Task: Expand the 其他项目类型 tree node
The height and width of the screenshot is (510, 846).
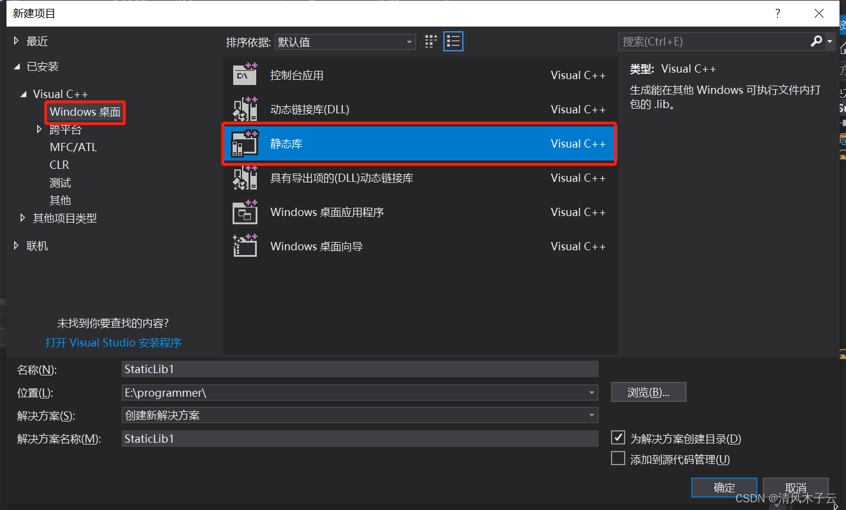Action: [x=23, y=218]
